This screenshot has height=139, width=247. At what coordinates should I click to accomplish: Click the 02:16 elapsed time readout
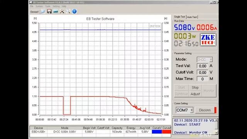tap(186, 44)
